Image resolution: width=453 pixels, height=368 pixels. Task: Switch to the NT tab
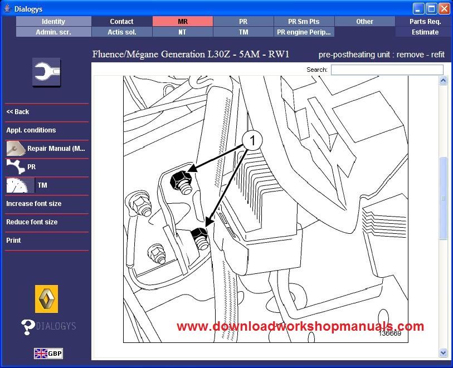click(183, 32)
